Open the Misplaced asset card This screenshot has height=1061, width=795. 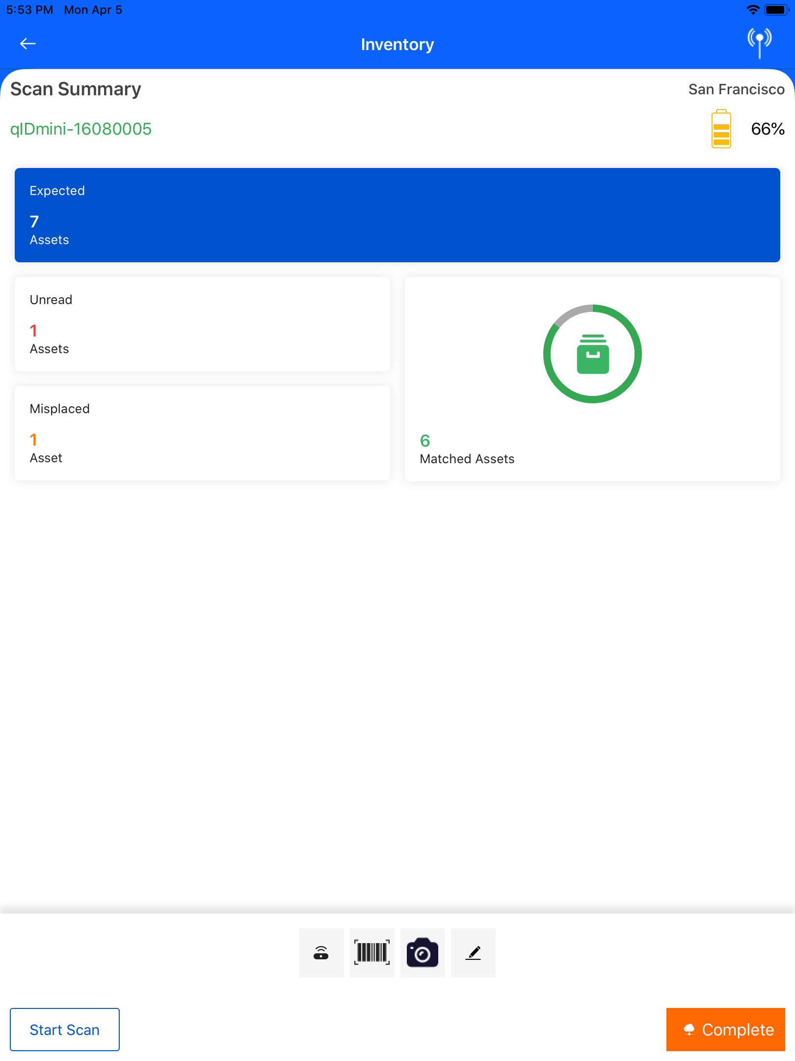[202, 433]
